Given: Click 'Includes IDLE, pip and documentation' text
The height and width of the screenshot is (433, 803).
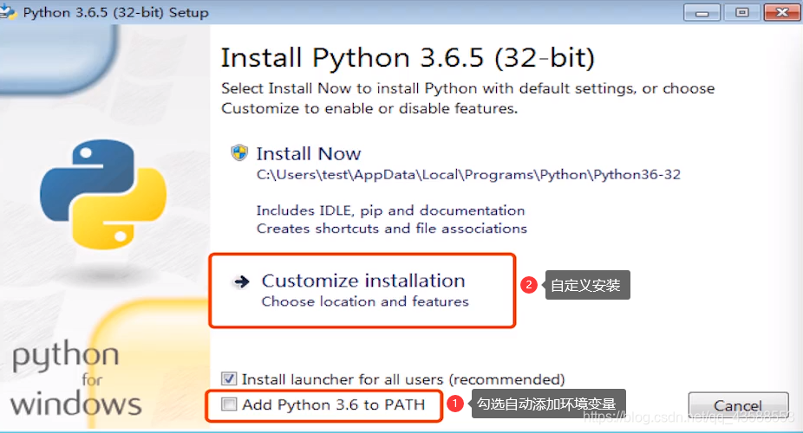Looking at the screenshot, I should (390, 210).
